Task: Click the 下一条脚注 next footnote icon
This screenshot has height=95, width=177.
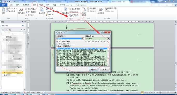Action: [26, 12]
